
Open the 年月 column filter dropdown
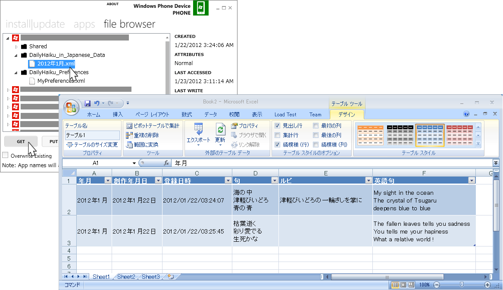108,181
